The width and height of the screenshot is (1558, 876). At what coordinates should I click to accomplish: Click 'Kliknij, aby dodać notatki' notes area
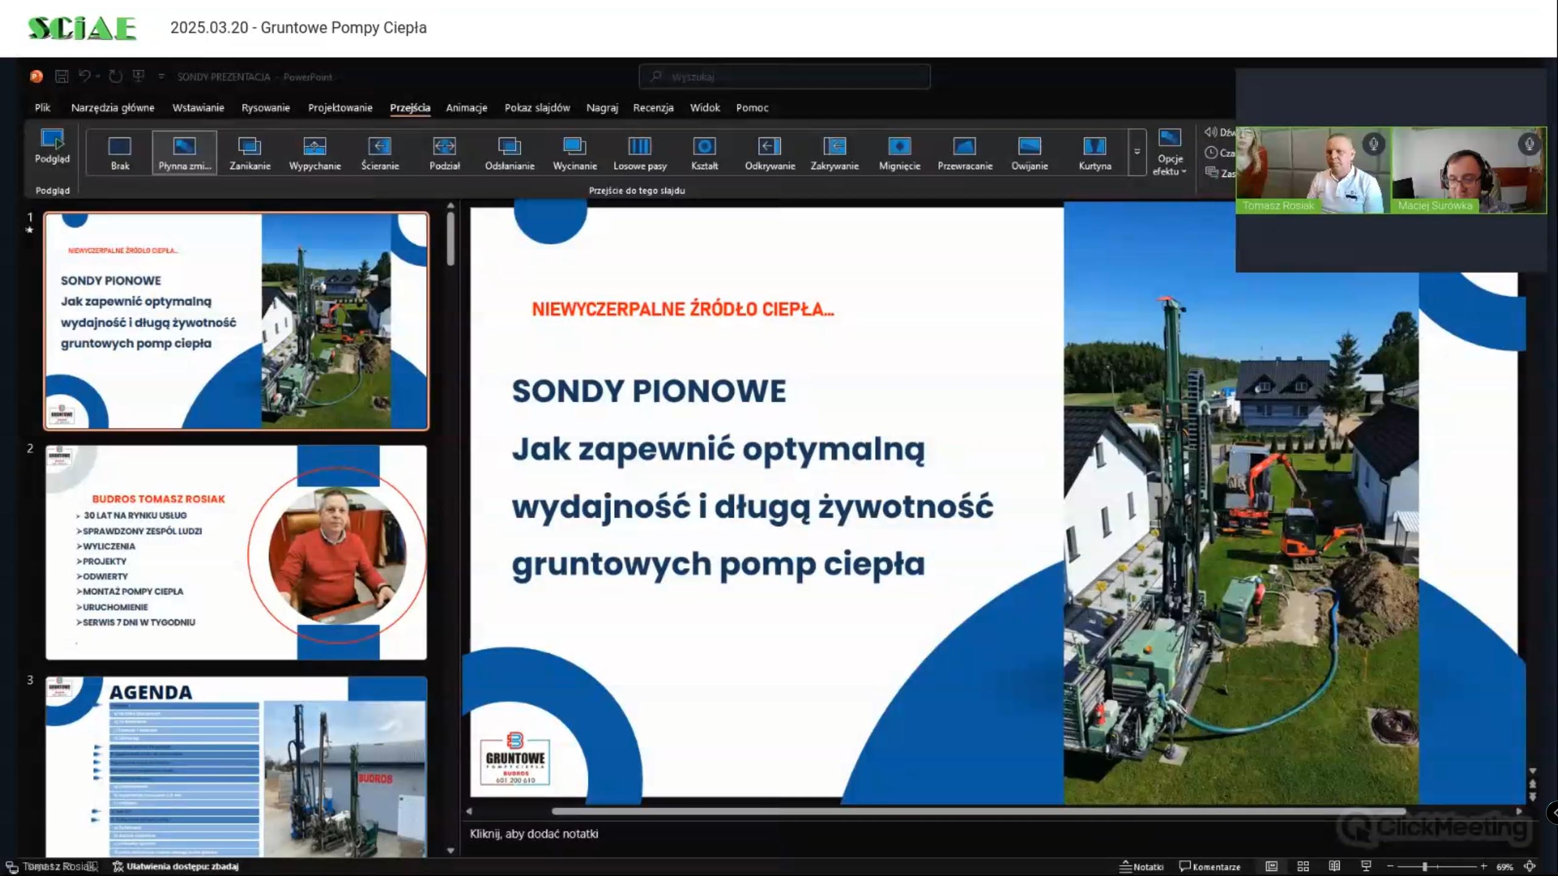[x=534, y=834]
